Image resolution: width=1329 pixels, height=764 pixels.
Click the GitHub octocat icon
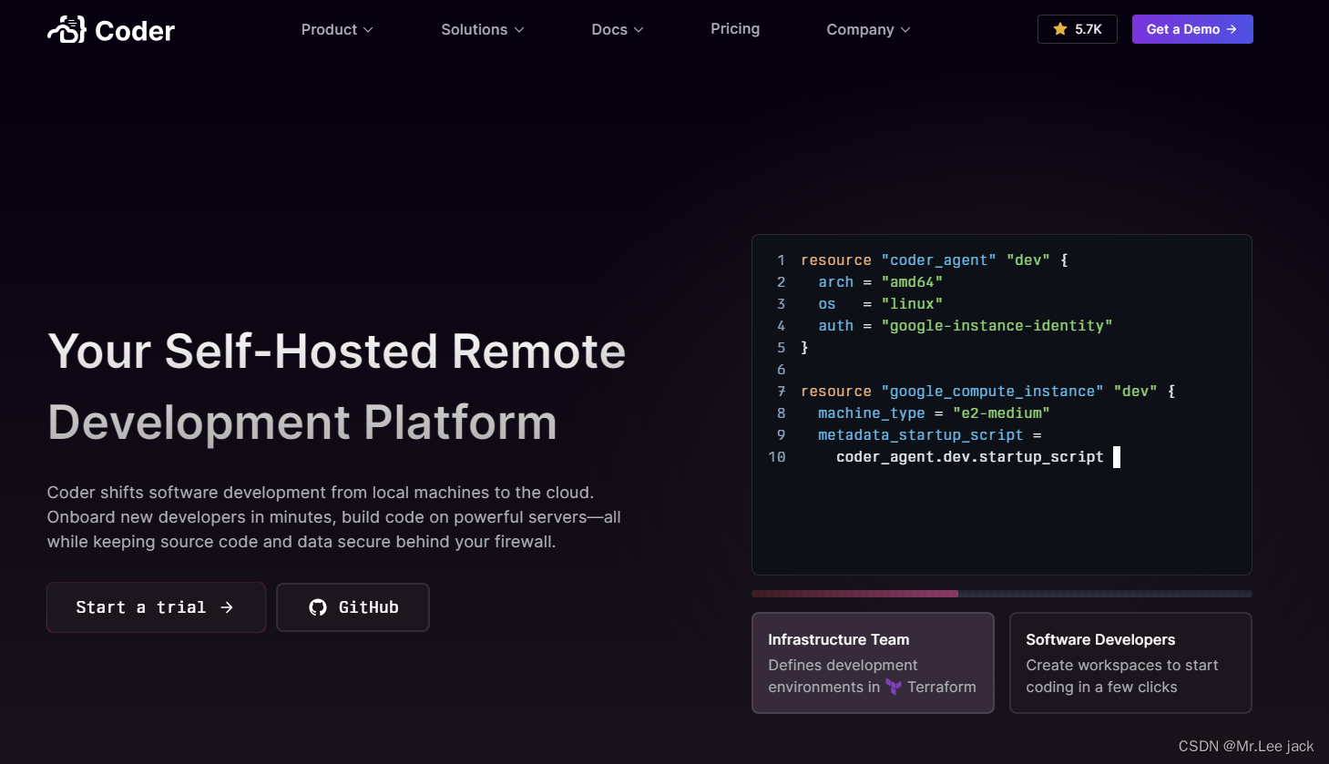[x=318, y=607]
